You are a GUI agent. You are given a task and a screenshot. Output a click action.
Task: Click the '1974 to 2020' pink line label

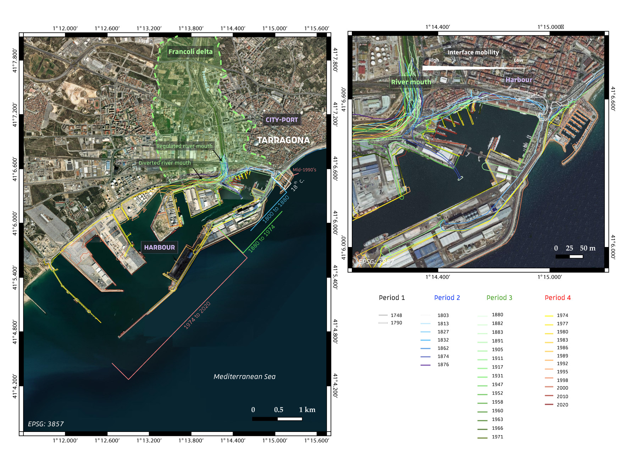(x=197, y=315)
